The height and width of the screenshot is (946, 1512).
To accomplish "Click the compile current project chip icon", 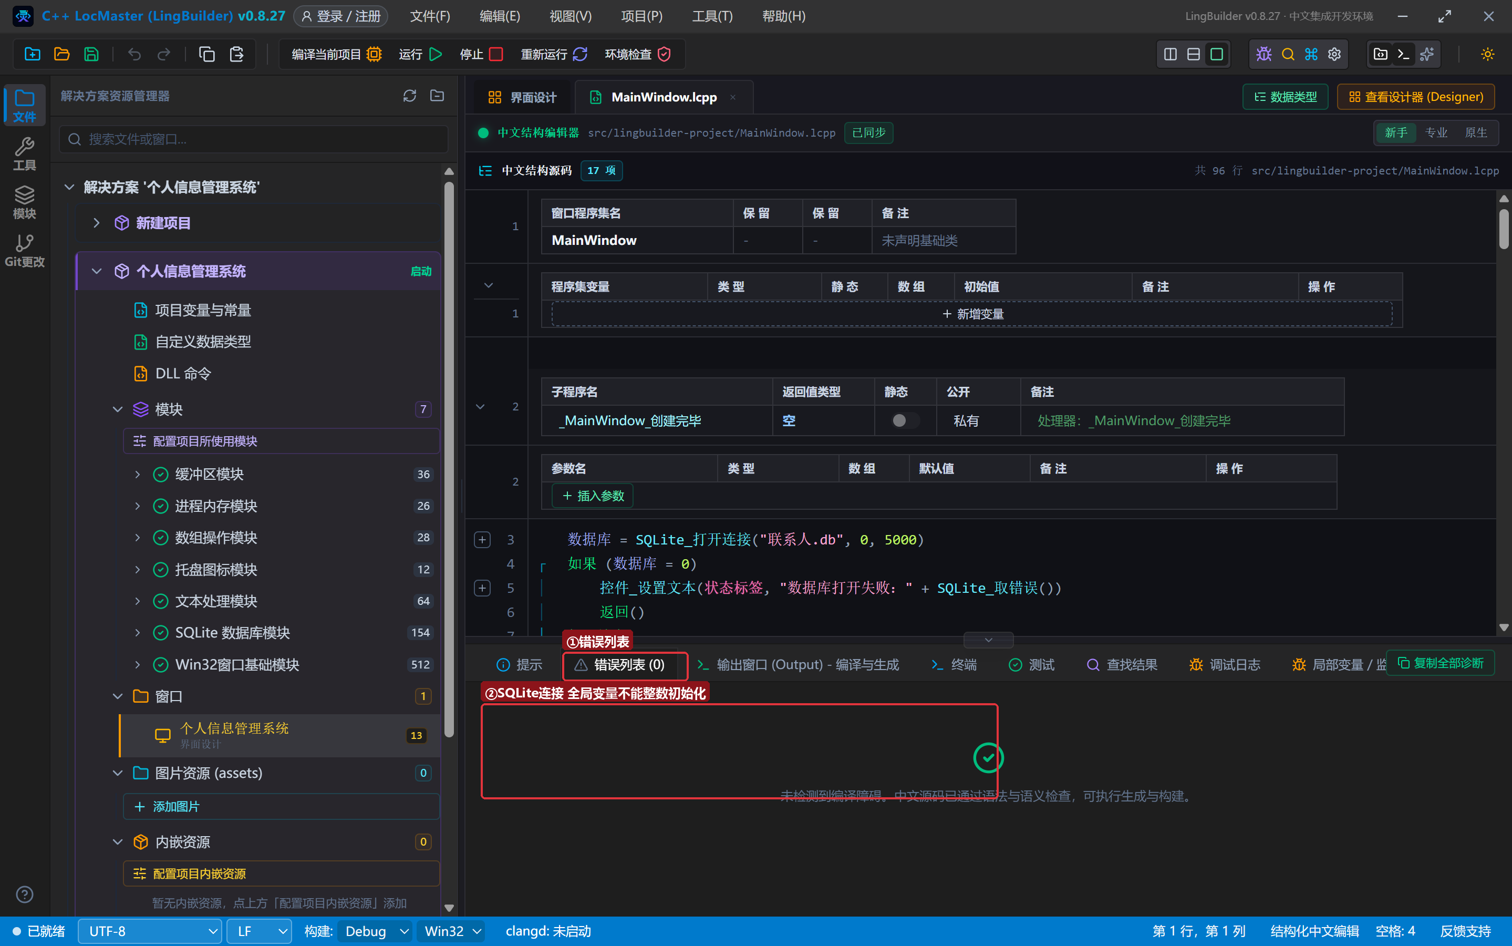I will (374, 55).
